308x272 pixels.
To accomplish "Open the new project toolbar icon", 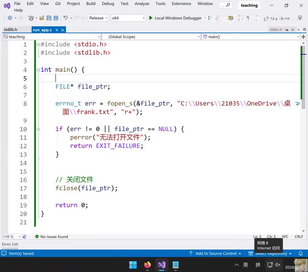I will 31,18.
